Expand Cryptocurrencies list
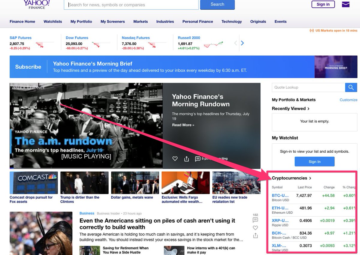This screenshot has width=360, height=255. click(x=292, y=178)
